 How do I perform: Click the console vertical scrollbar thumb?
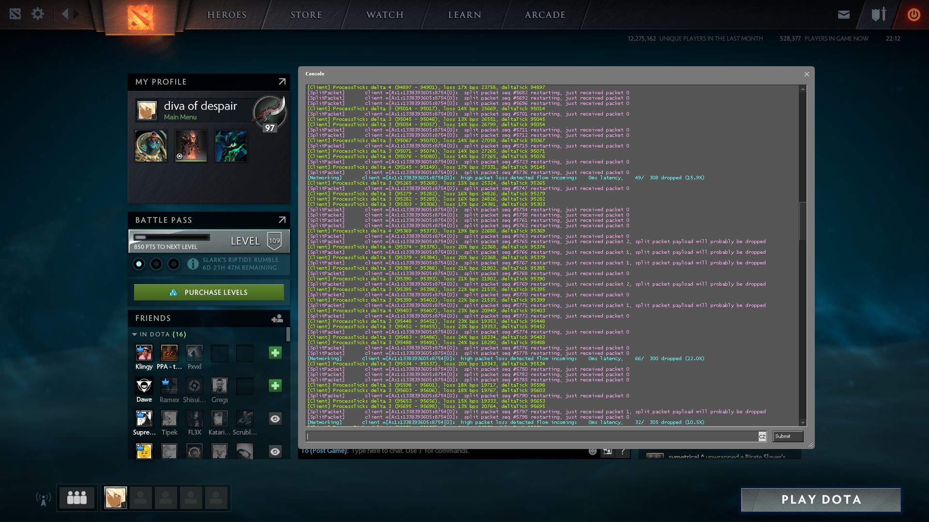803,221
